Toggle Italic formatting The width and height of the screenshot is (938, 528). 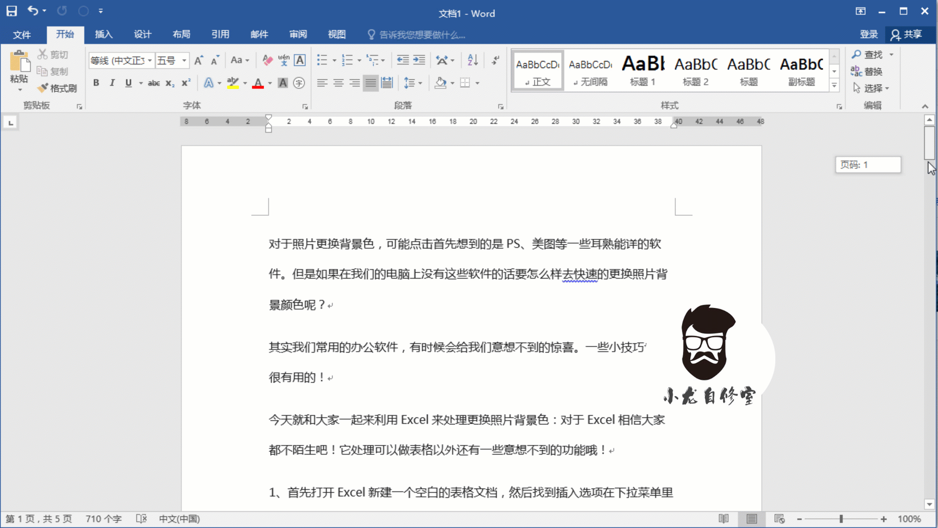112,83
